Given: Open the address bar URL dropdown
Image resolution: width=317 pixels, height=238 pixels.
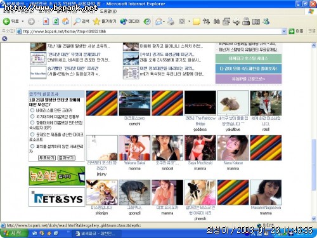Looking at the screenshot, I should click(x=284, y=31).
